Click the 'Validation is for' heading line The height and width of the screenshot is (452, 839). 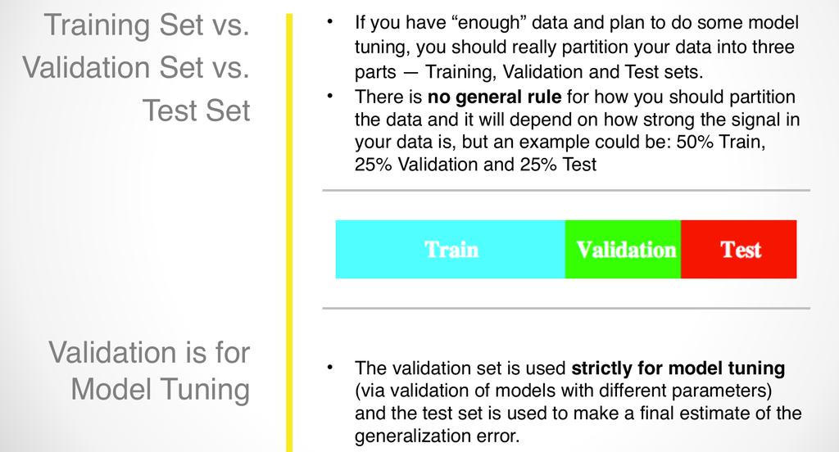tap(149, 352)
